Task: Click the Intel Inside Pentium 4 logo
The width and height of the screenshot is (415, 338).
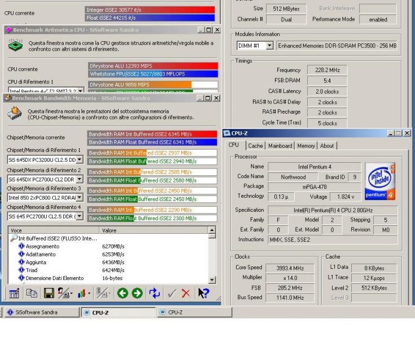Action: 380,181
